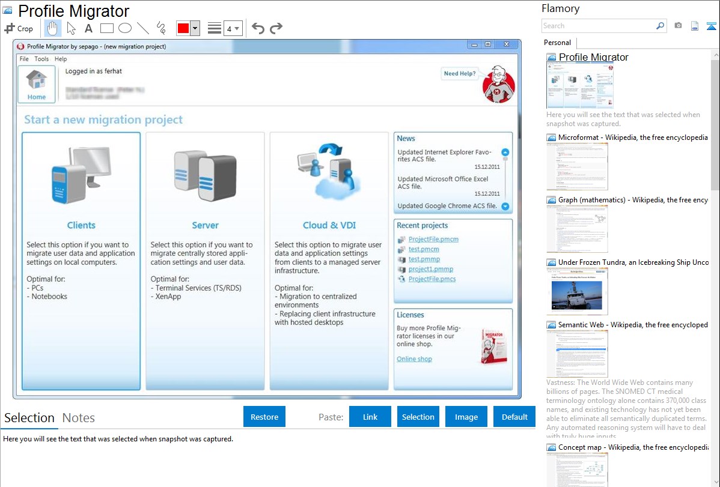Pick the rectangle shape tool
Viewport: 720px width, 487px height.
tap(107, 28)
